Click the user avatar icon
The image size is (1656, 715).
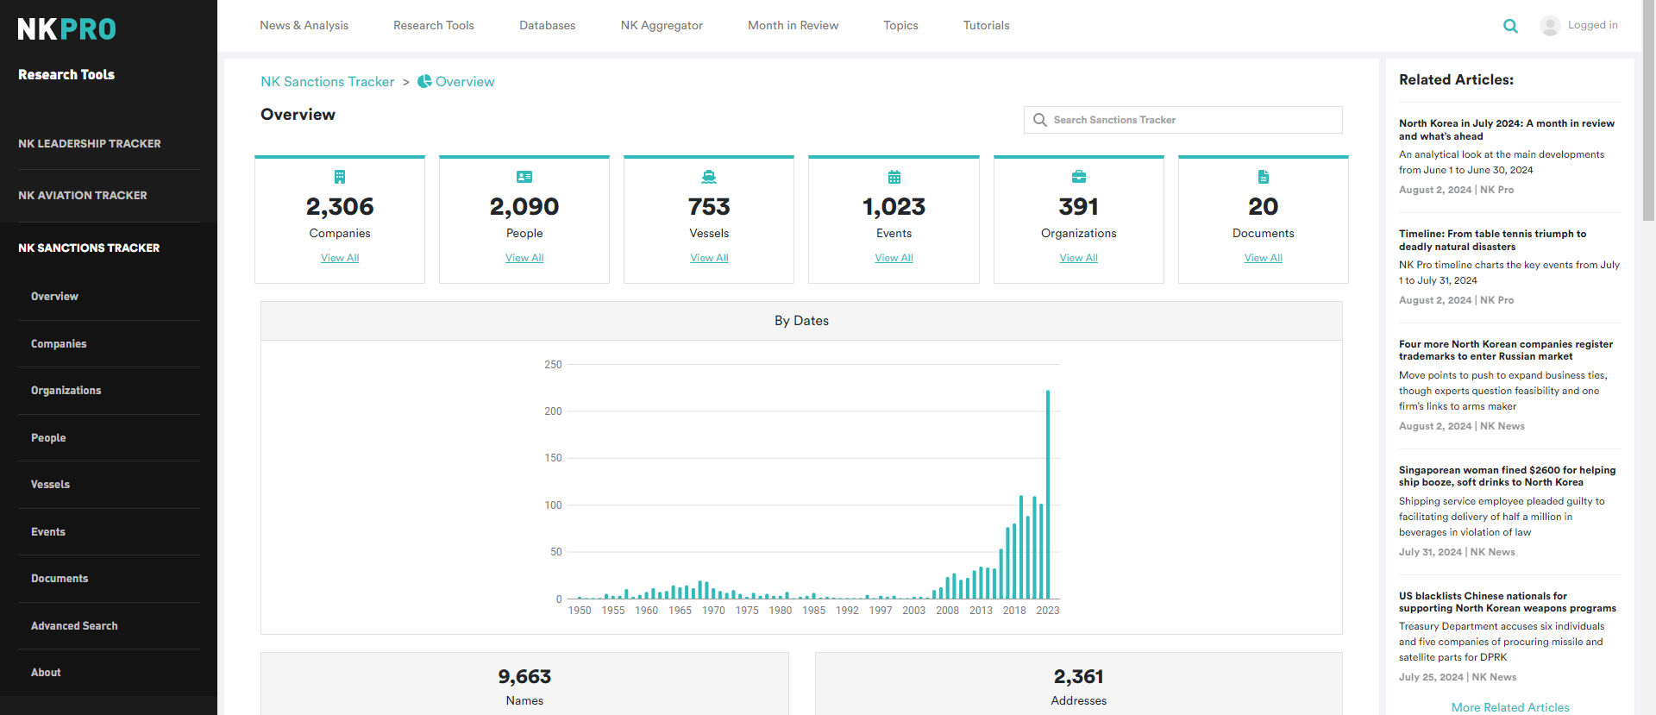pos(1550,26)
